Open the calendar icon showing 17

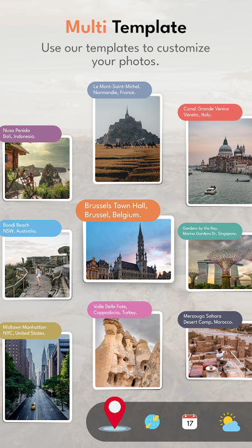190,422
